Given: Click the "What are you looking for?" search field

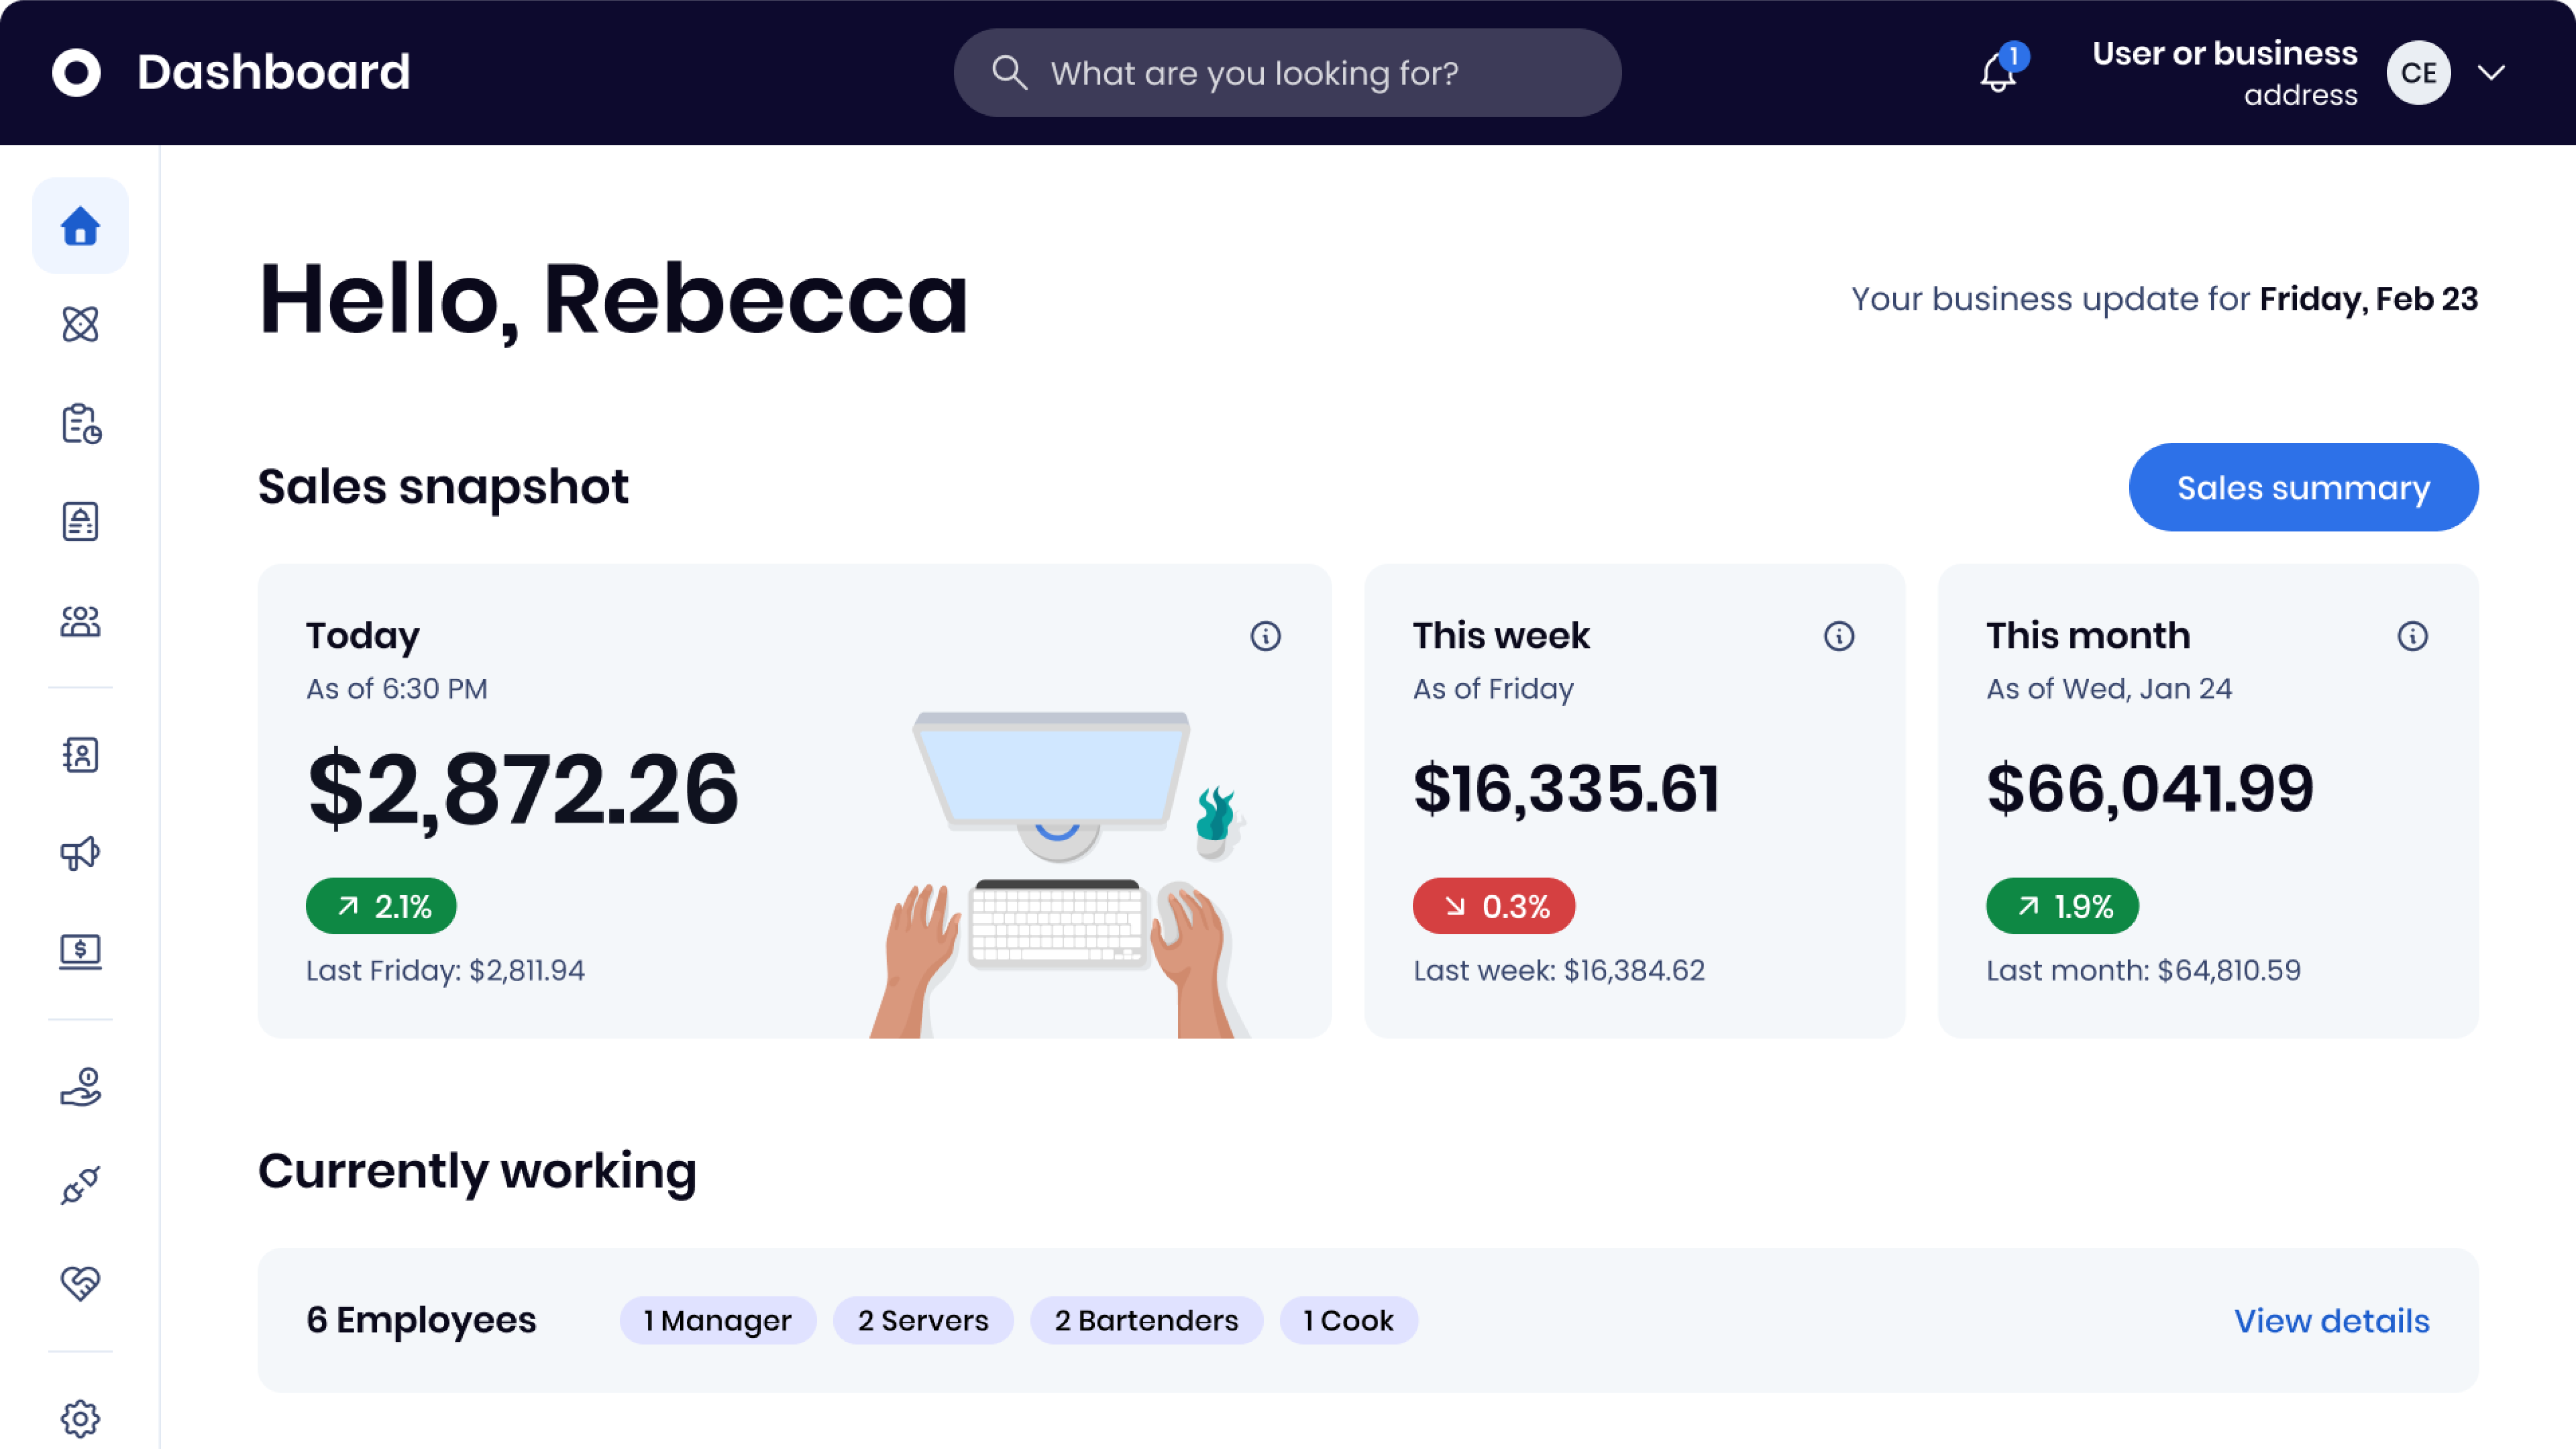Looking at the screenshot, I should pos(1287,73).
